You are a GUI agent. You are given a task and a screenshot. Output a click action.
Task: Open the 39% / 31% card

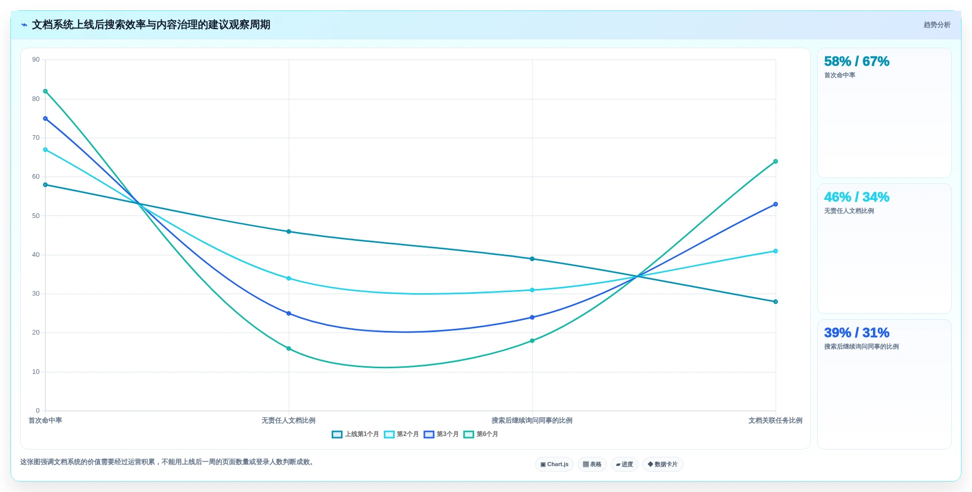click(x=884, y=384)
